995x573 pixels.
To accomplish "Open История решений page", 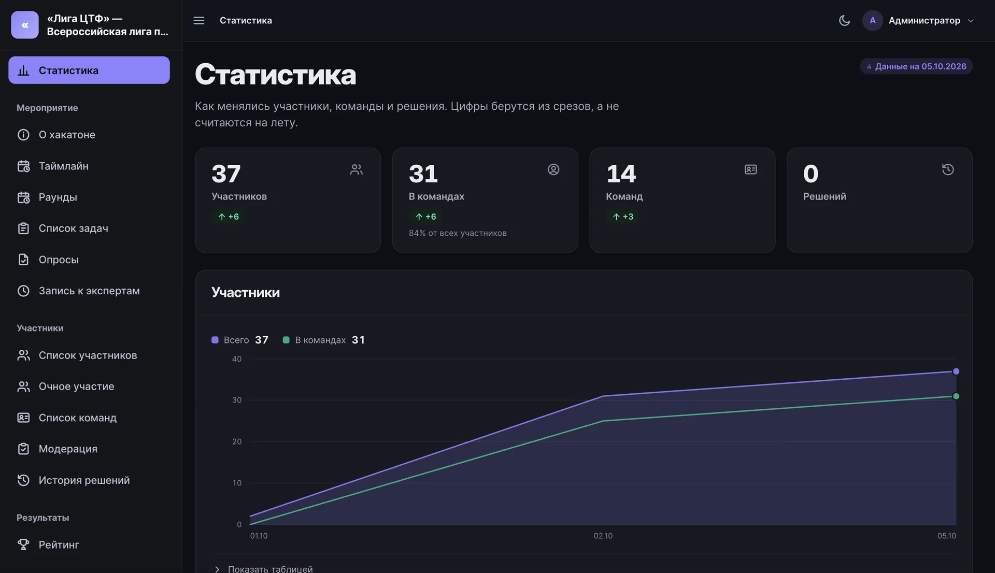I will 89,480.
